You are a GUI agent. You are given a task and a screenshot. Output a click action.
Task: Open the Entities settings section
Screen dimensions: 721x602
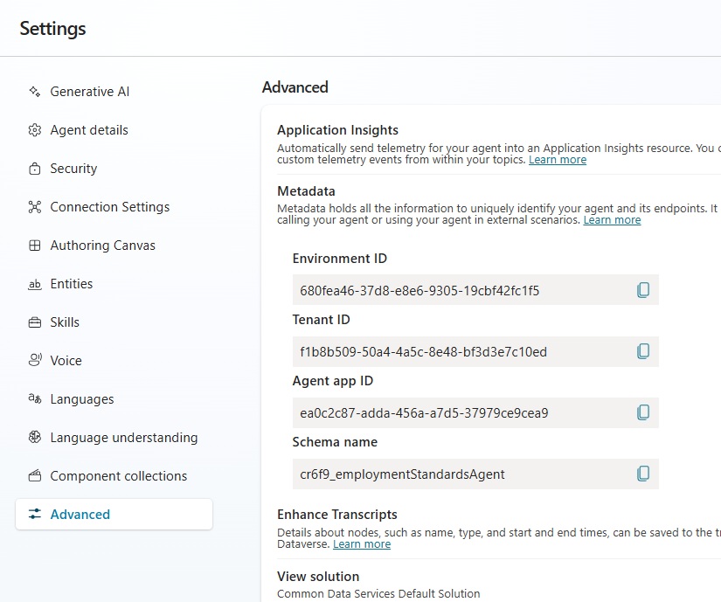tap(71, 284)
